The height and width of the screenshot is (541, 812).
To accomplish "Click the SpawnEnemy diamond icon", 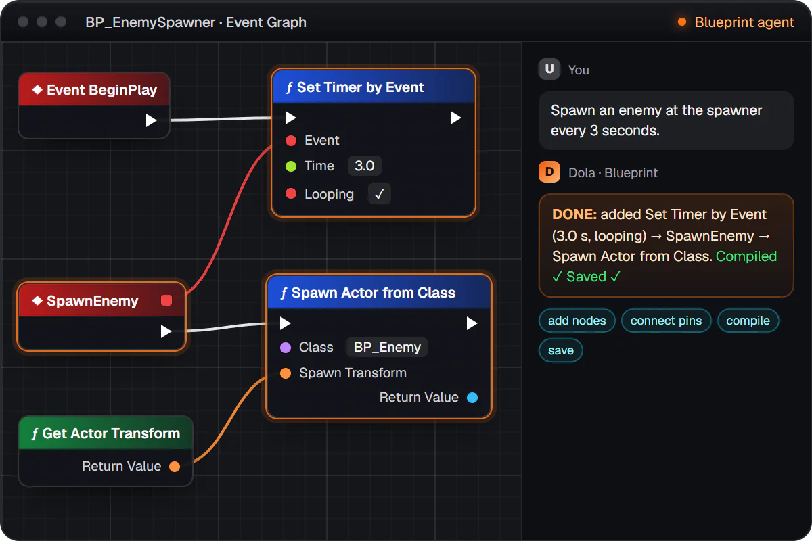I will pyautogui.click(x=37, y=301).
